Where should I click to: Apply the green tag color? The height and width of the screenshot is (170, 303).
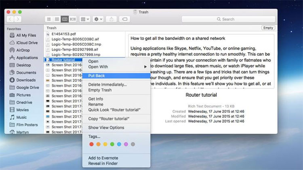(112, 144)
